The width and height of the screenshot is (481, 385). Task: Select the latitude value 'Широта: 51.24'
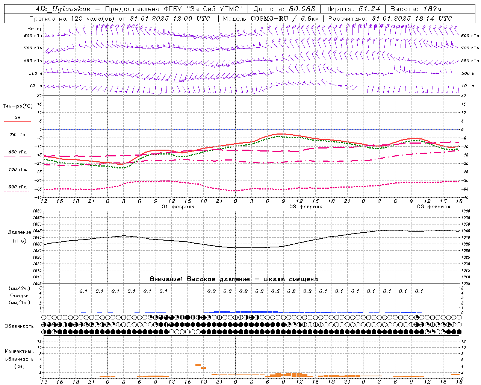(352, 9)
